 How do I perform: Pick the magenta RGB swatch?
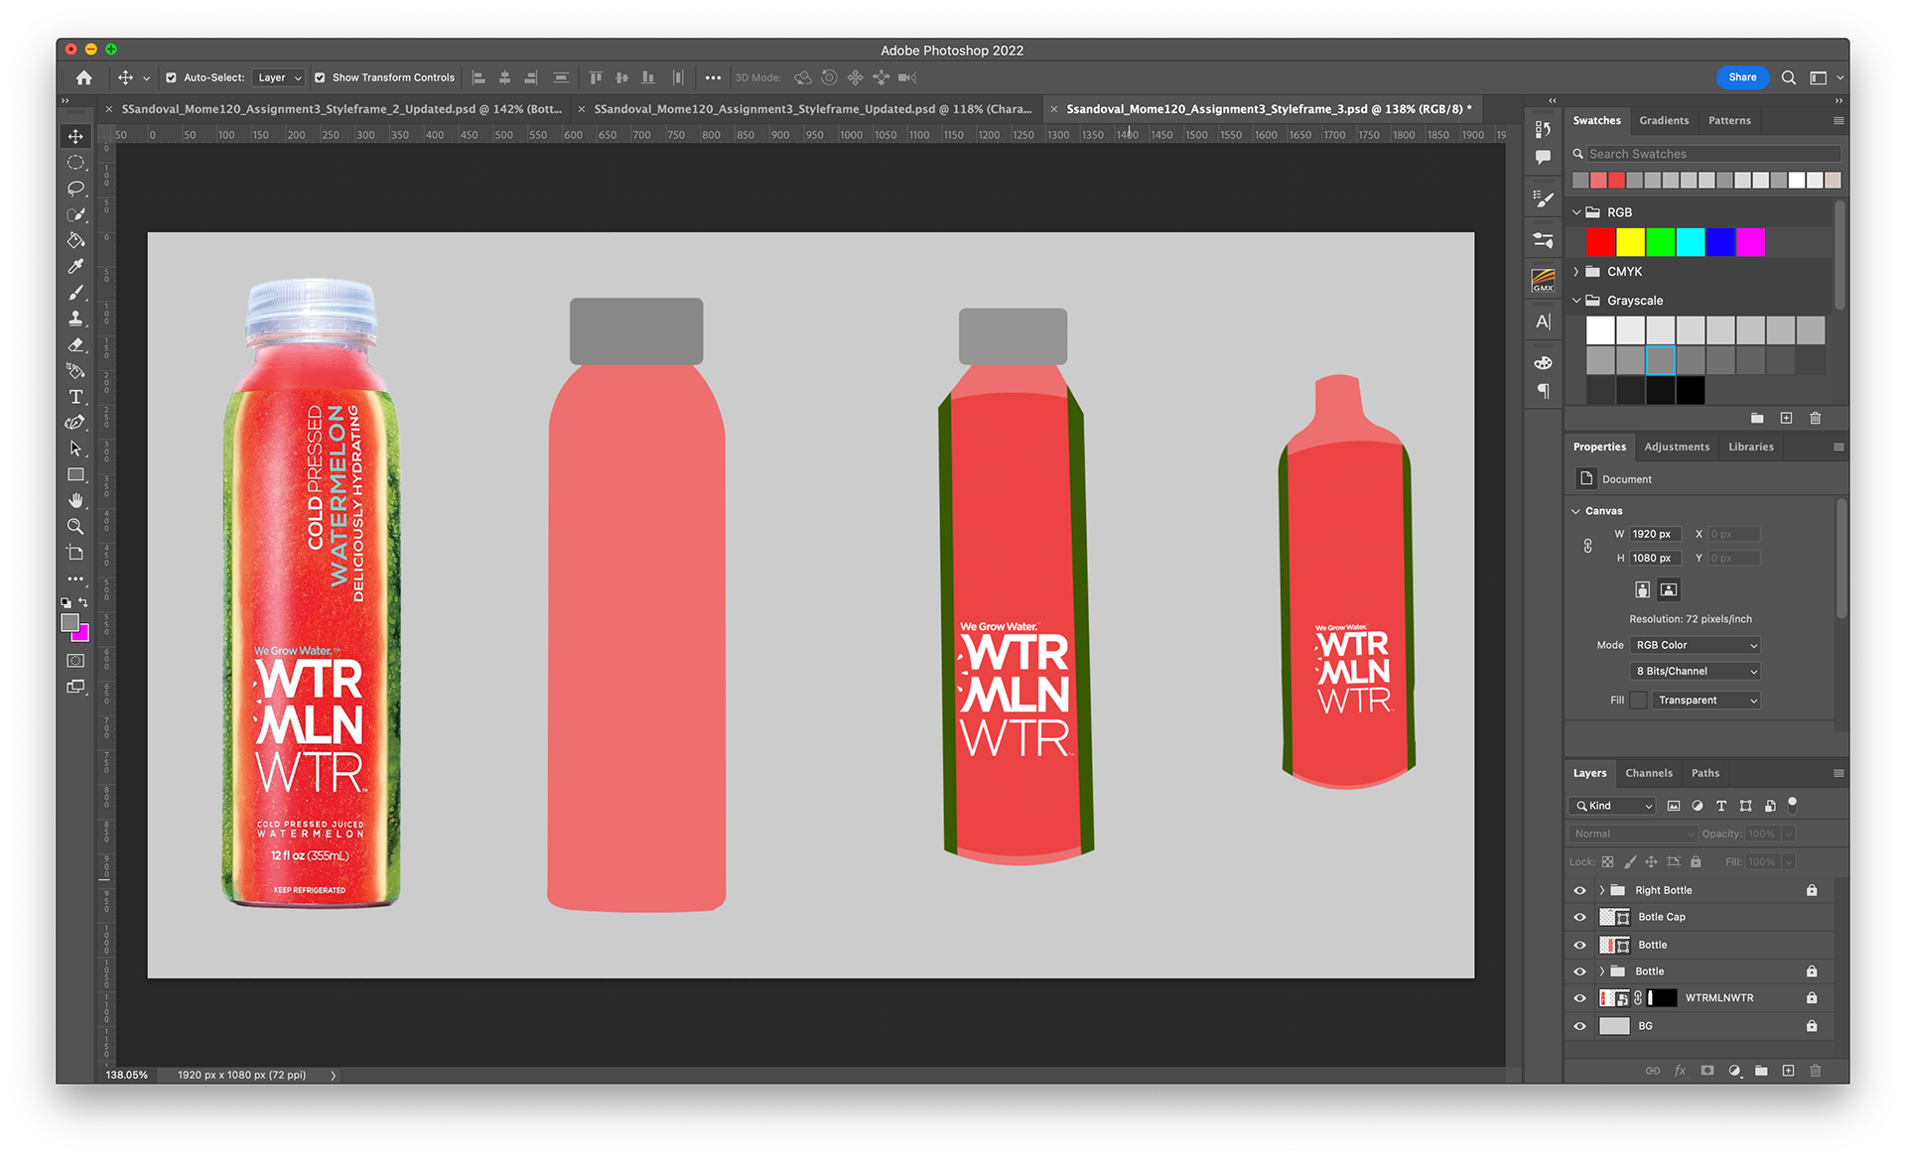coord(1749,242)
